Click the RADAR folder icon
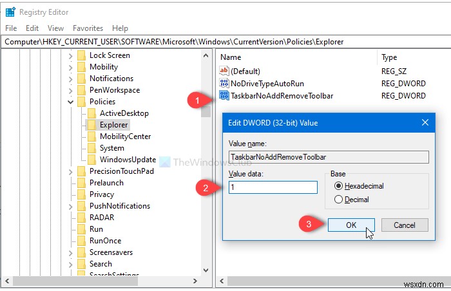This screenshot has width=451, height=291. (82, 218)
